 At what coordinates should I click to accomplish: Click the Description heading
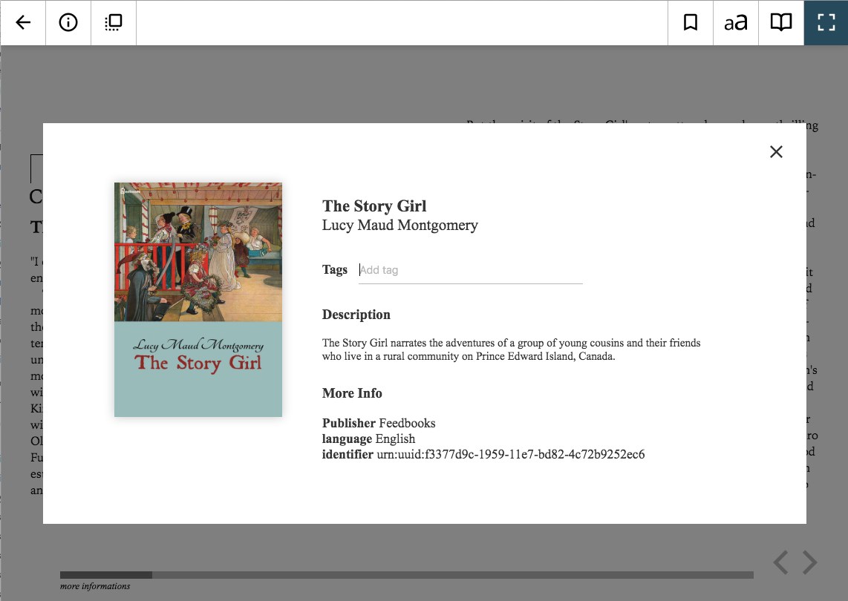356,315
